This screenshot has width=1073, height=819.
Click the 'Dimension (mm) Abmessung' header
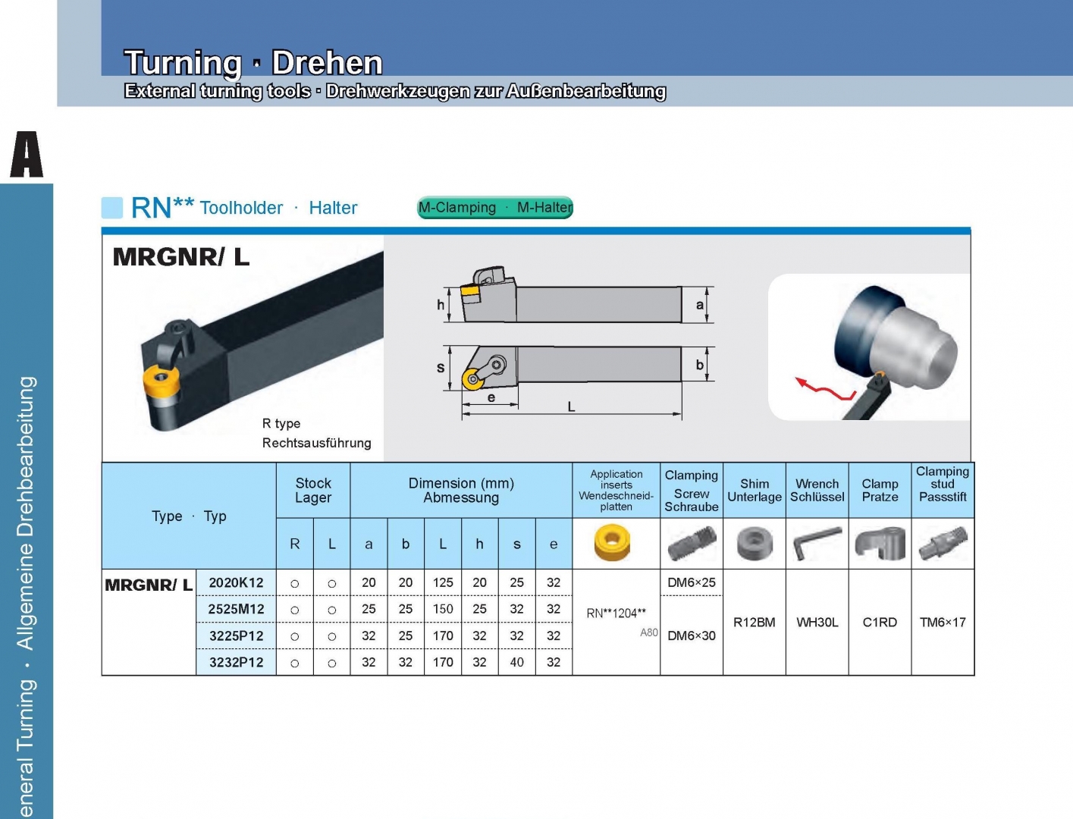[x=461, y=491]
